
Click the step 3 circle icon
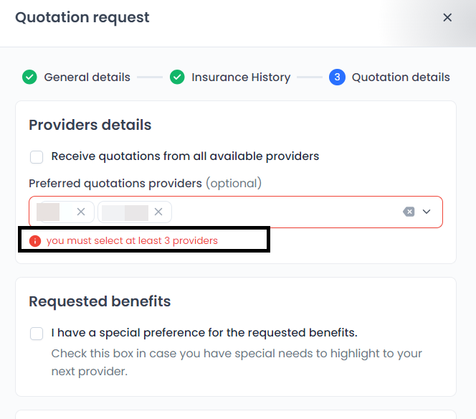337,77
